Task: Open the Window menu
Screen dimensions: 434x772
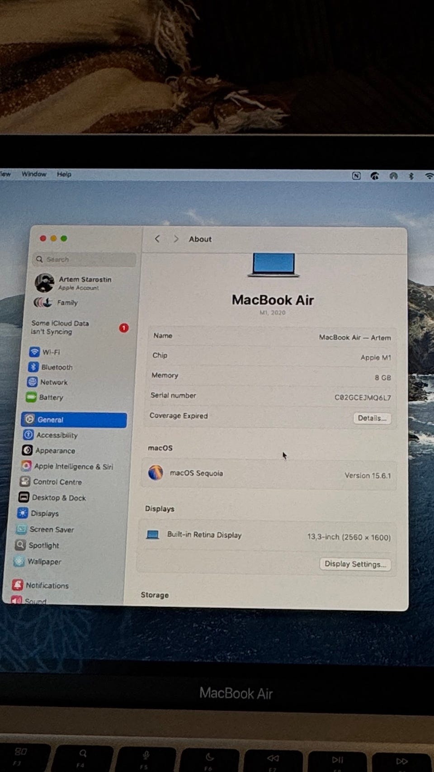Action: (x=34, y=174)
